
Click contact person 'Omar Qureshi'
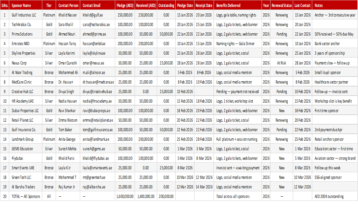67,63
